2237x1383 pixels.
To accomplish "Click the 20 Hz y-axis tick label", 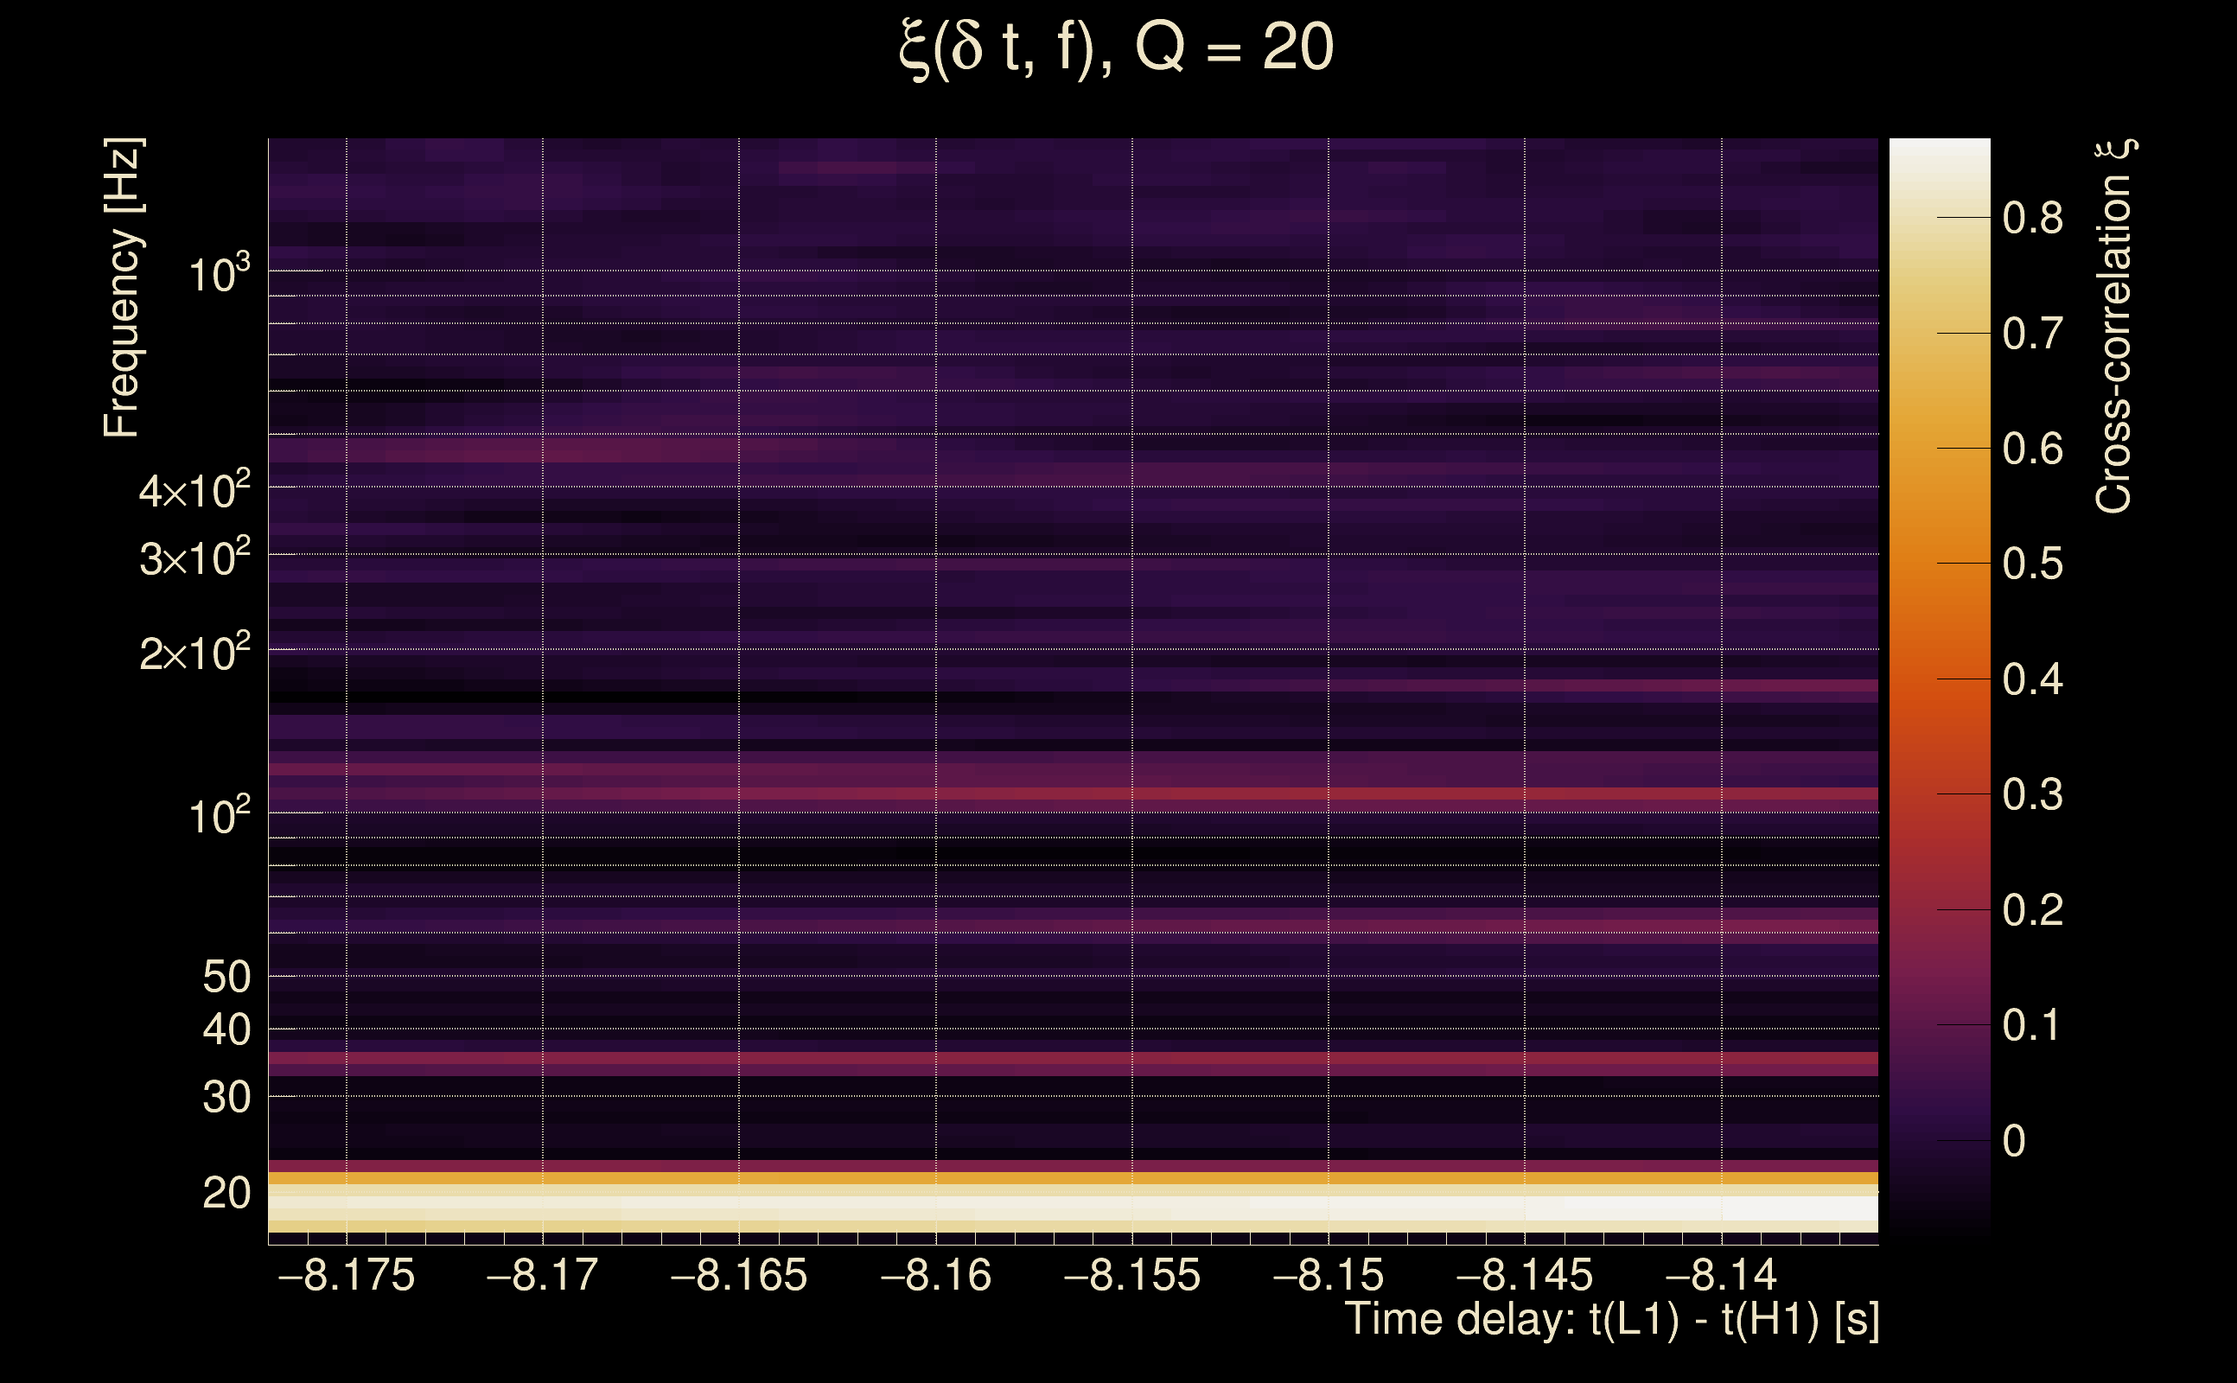I will tap(226, 1193).
